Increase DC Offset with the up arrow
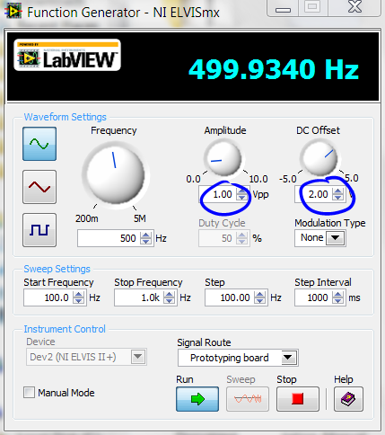The width and height of the screenshot is (385, 435). point(337,191)
